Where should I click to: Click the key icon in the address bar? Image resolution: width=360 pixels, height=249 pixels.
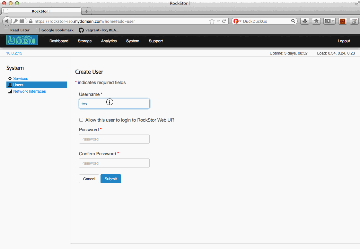15,21
